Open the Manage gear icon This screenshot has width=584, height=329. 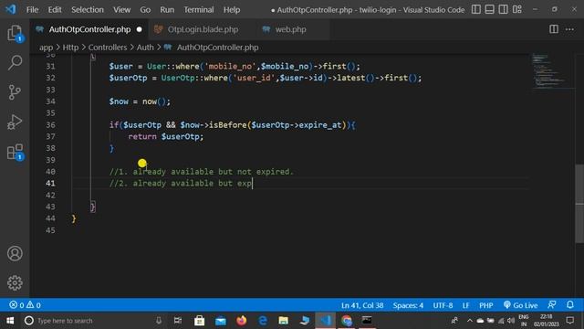click(15, 282)
